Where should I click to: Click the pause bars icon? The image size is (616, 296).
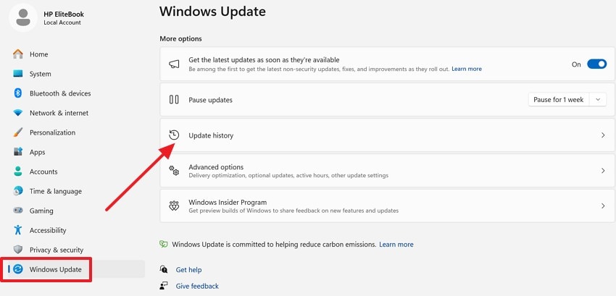click(x=174, y=100)
